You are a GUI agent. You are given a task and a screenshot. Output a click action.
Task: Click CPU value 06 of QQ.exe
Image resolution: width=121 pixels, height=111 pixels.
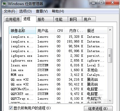point(58,84)
